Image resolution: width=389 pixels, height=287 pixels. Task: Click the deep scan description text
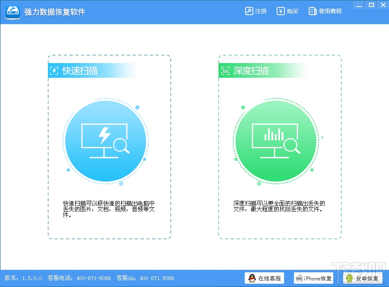pos(279,206)
